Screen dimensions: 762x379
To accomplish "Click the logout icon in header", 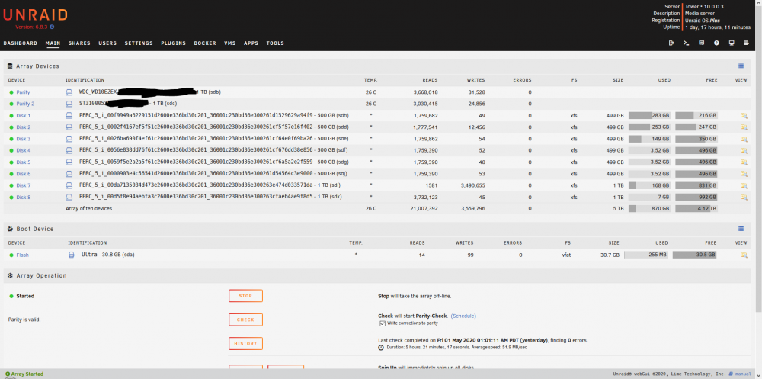I will point(671,43).
